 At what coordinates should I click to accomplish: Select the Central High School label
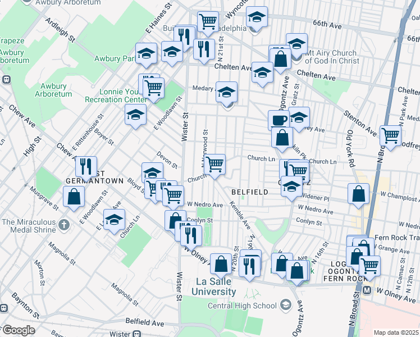click(242, 306)
